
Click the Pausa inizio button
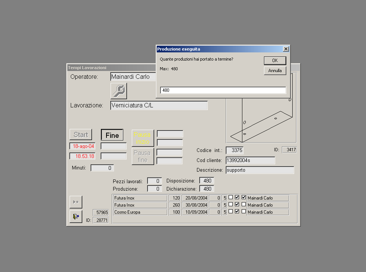(143, 138)
